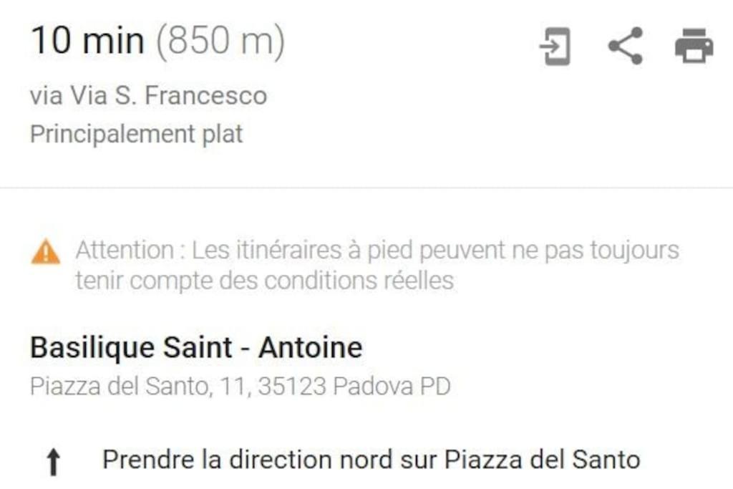Click the address Piazza del Santo, 11
733x489 pixels.
[x=138, y=387]
